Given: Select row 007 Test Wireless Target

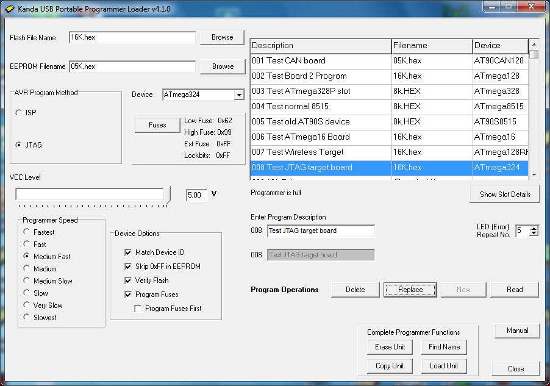Looking at the screenshot, I should point(390,152).
